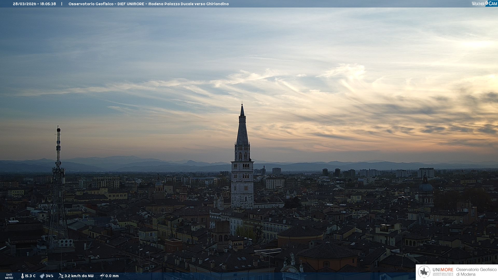Click the rain umbrella icon
This screenshot has width=498, height=280.
tap(102, 276)
